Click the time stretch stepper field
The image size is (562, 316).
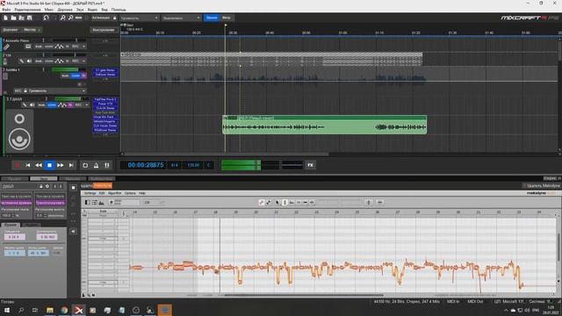(x=9, y=216)
